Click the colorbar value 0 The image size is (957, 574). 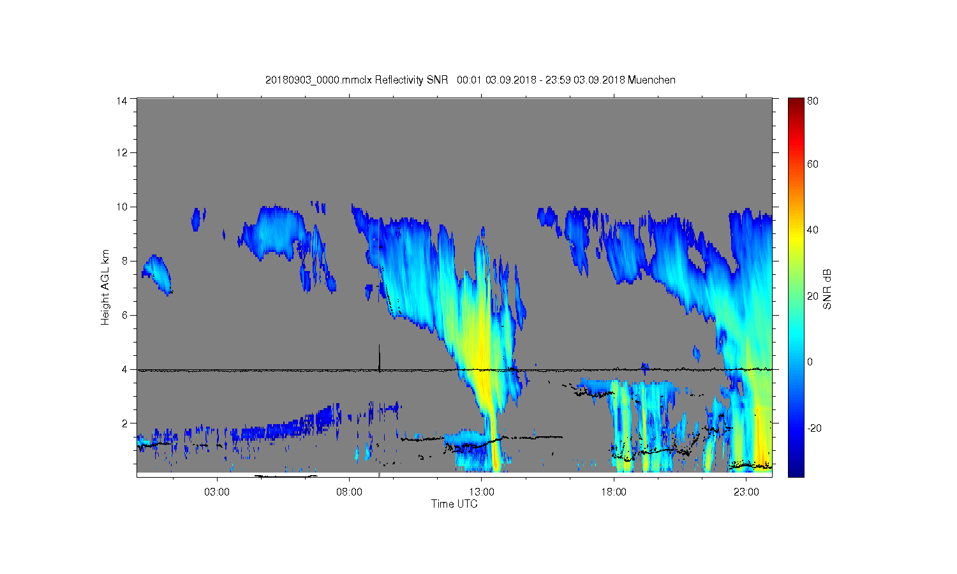pyautogui.click(x=810, y=362)
